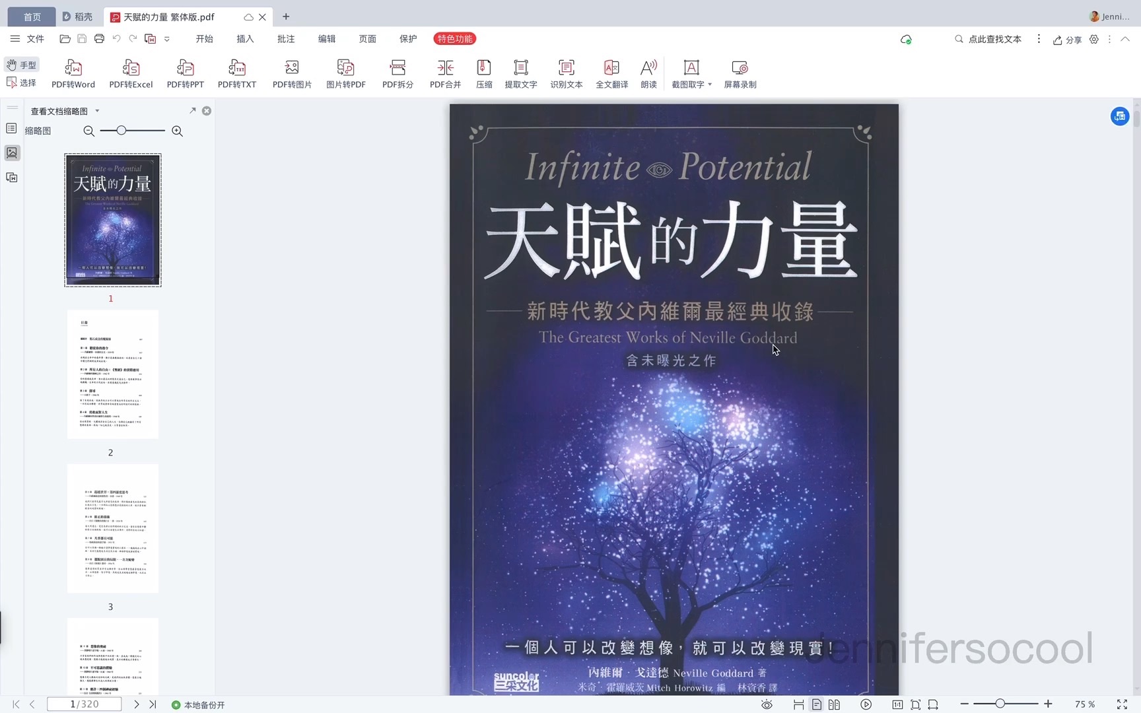The height and width of the screenshot is (713, 1141).
Task: Expand the quick access toolbar dropdown
Action: tap(167, 39)
